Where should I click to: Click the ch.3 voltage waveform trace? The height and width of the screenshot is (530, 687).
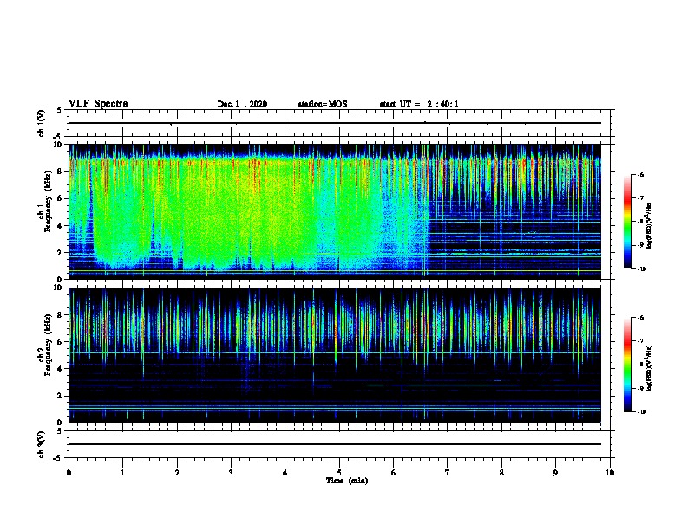pos(335,444)
